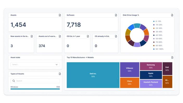This screenshot has height=103, width=183.
Task: Toggle the 90-100% legend entry
Action: point(158,49)
